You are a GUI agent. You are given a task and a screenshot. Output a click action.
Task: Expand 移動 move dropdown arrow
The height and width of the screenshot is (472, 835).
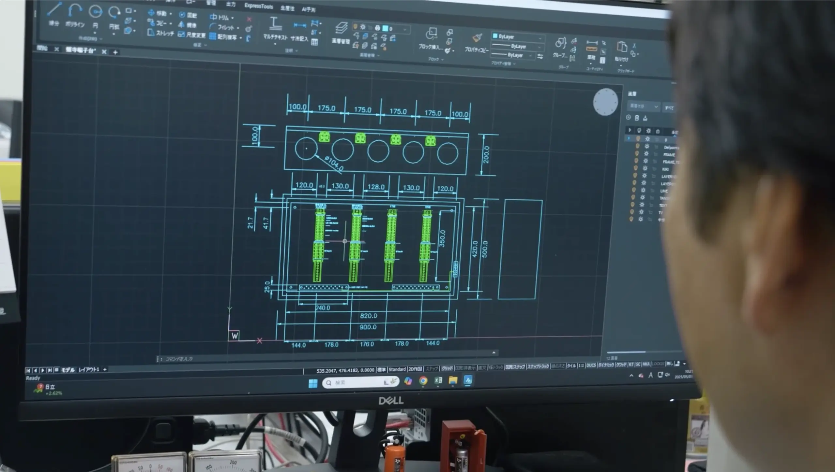click(171, 14)
